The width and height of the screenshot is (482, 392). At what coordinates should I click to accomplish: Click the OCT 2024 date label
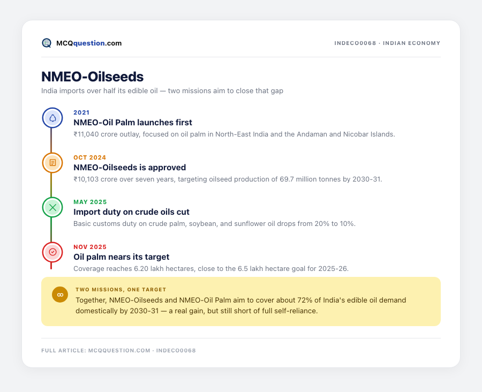pyautogui.click(x=90, y=157)
